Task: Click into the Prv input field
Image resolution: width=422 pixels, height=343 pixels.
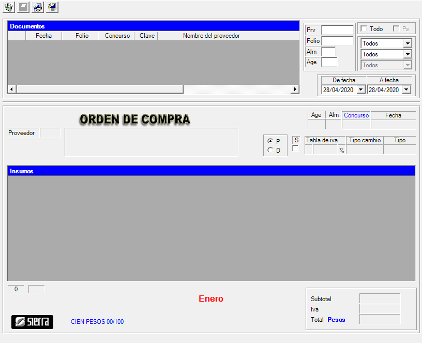Action: pyautogui.click(x=337, y=30)
